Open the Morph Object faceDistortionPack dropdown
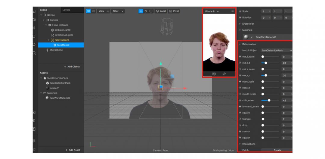The width and height of the screenshot is (325, 159). pyautogui.click(x=277, y=51)
